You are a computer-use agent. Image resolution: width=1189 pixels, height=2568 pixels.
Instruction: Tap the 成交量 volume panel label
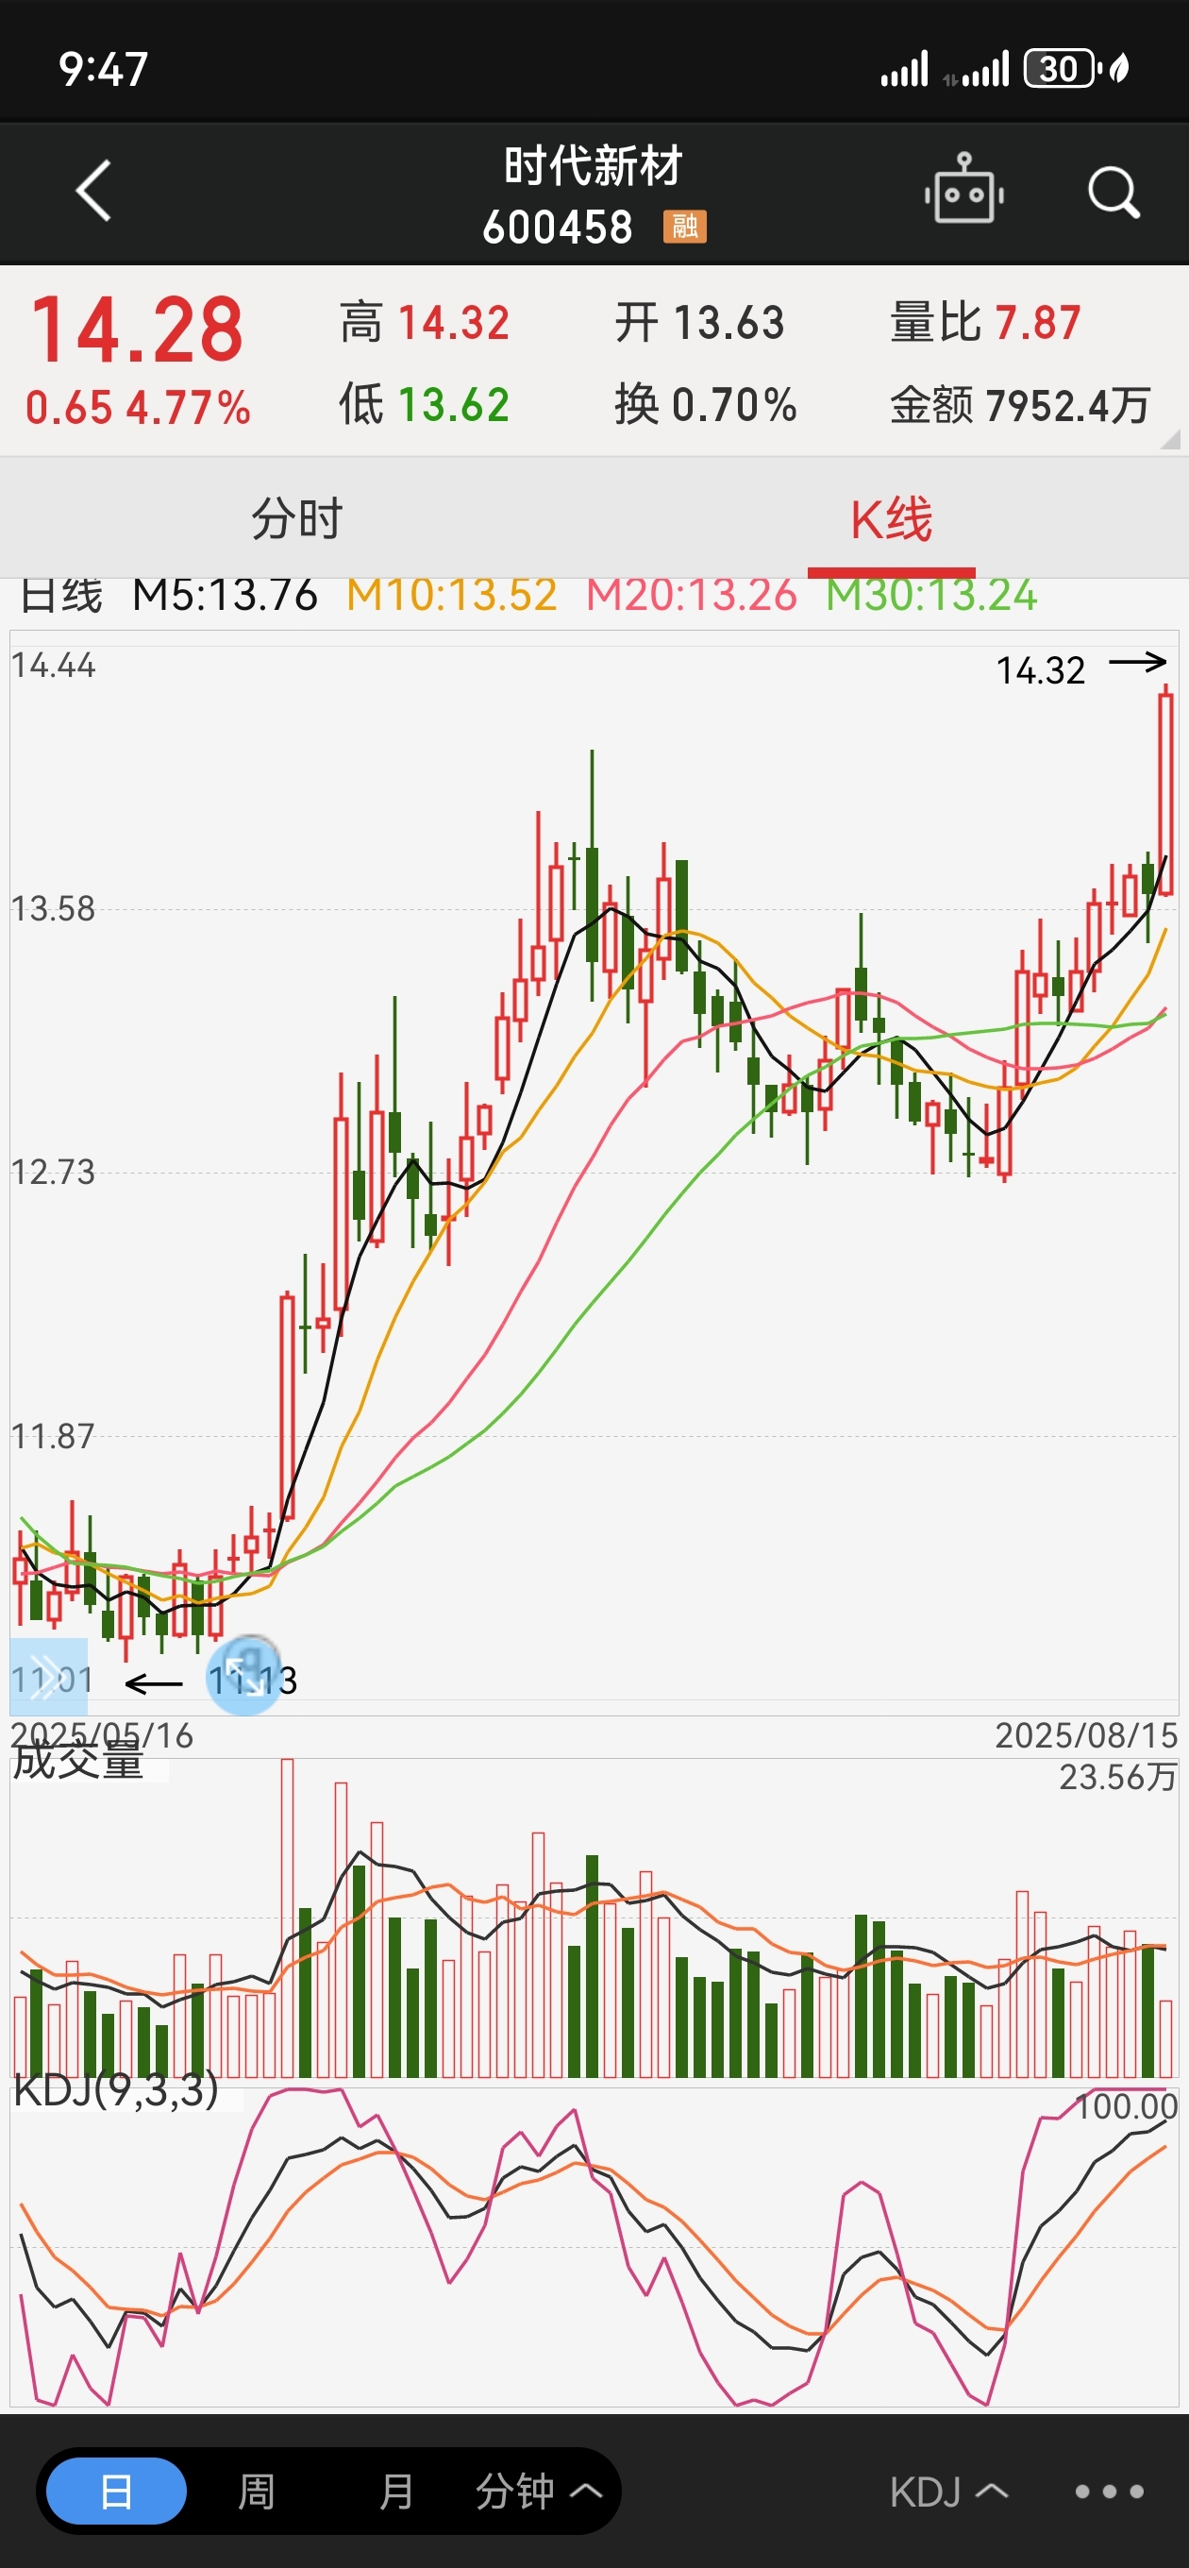click(77, 1761)
